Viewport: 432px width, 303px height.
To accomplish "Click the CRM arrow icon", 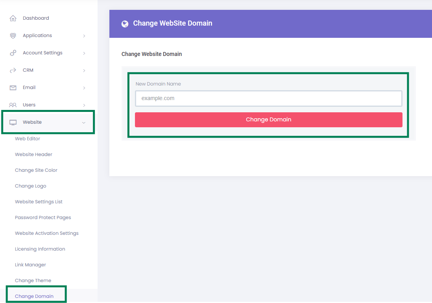I will click(13, 70).
